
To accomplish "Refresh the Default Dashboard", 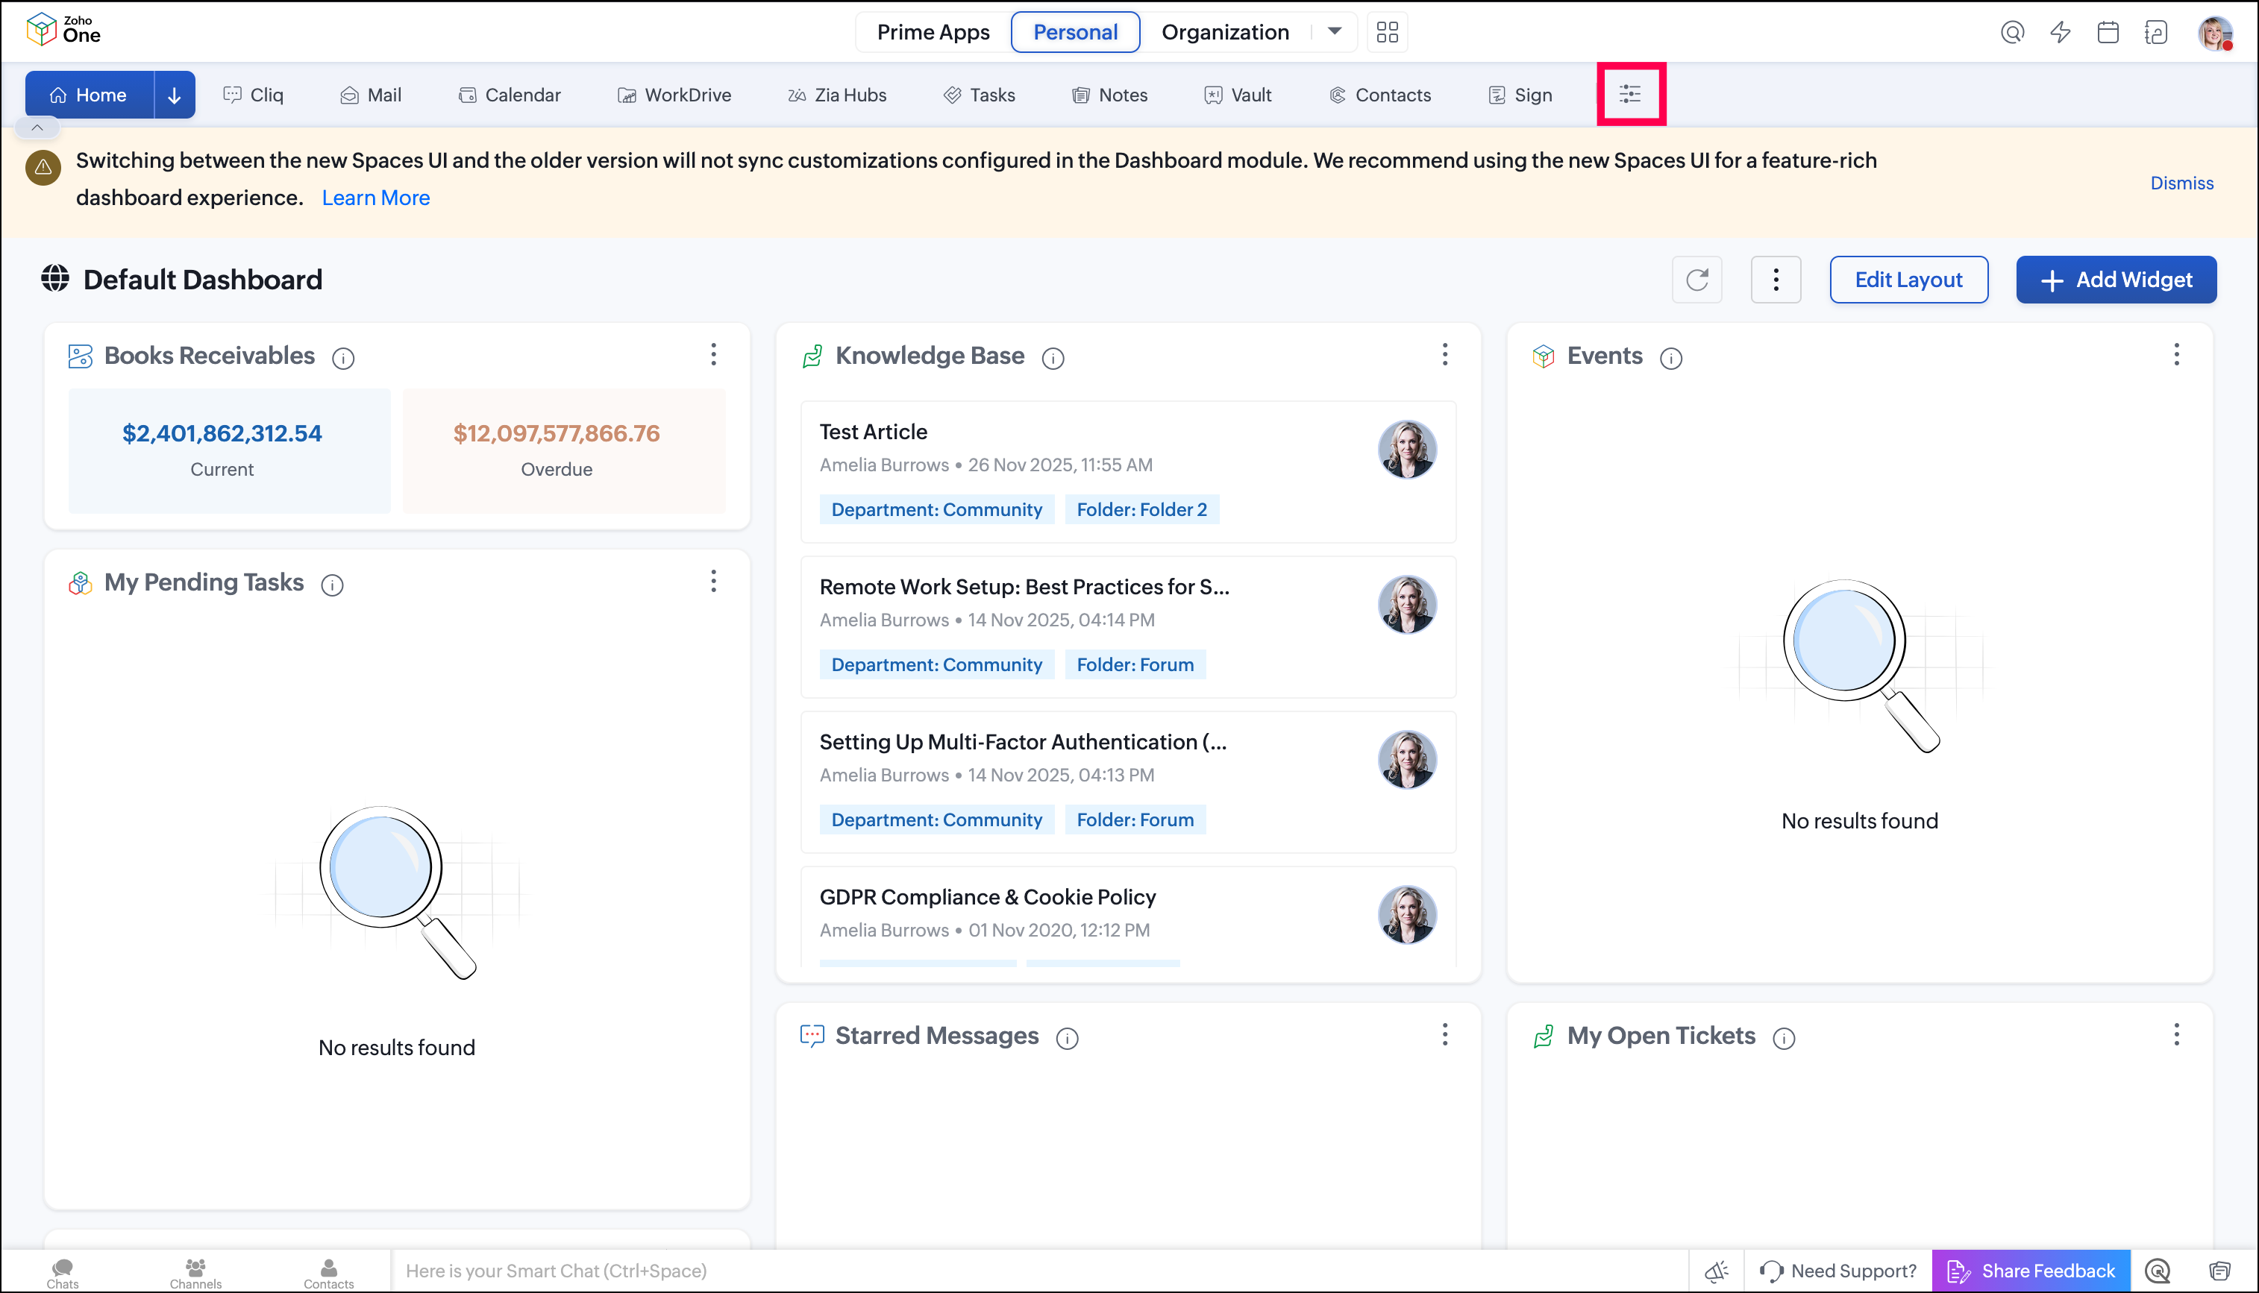I will tap(1696, 280).
